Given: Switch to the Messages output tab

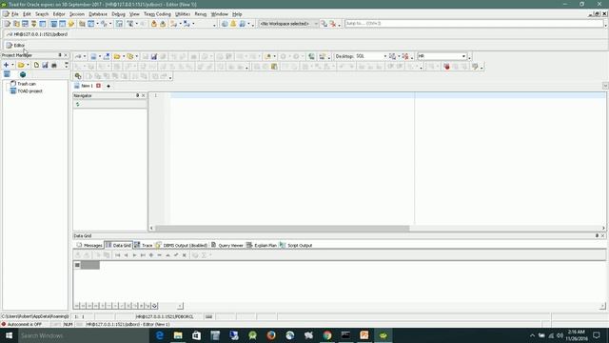Looking at the screenshot, I should [89, 246].
